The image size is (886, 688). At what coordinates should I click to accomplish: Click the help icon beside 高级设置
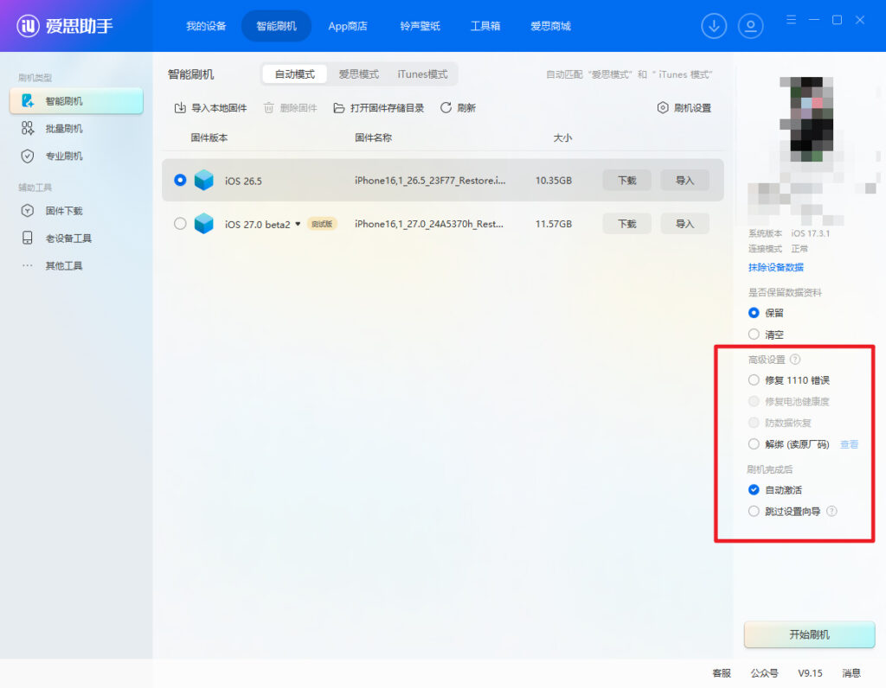pos(795,359)
